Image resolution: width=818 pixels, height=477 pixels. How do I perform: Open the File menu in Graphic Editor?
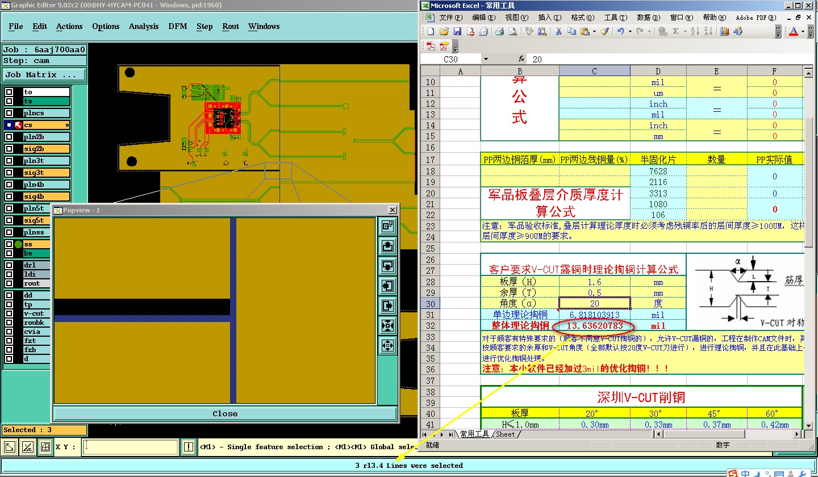coord(16,26)
